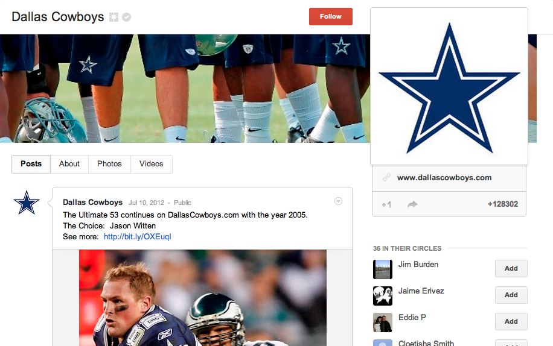
Task: Open the Jul 10, 2012 post timestamp
Action: point(146,203)
